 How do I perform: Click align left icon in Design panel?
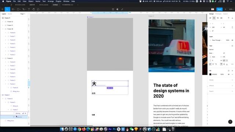coord(210,18)
